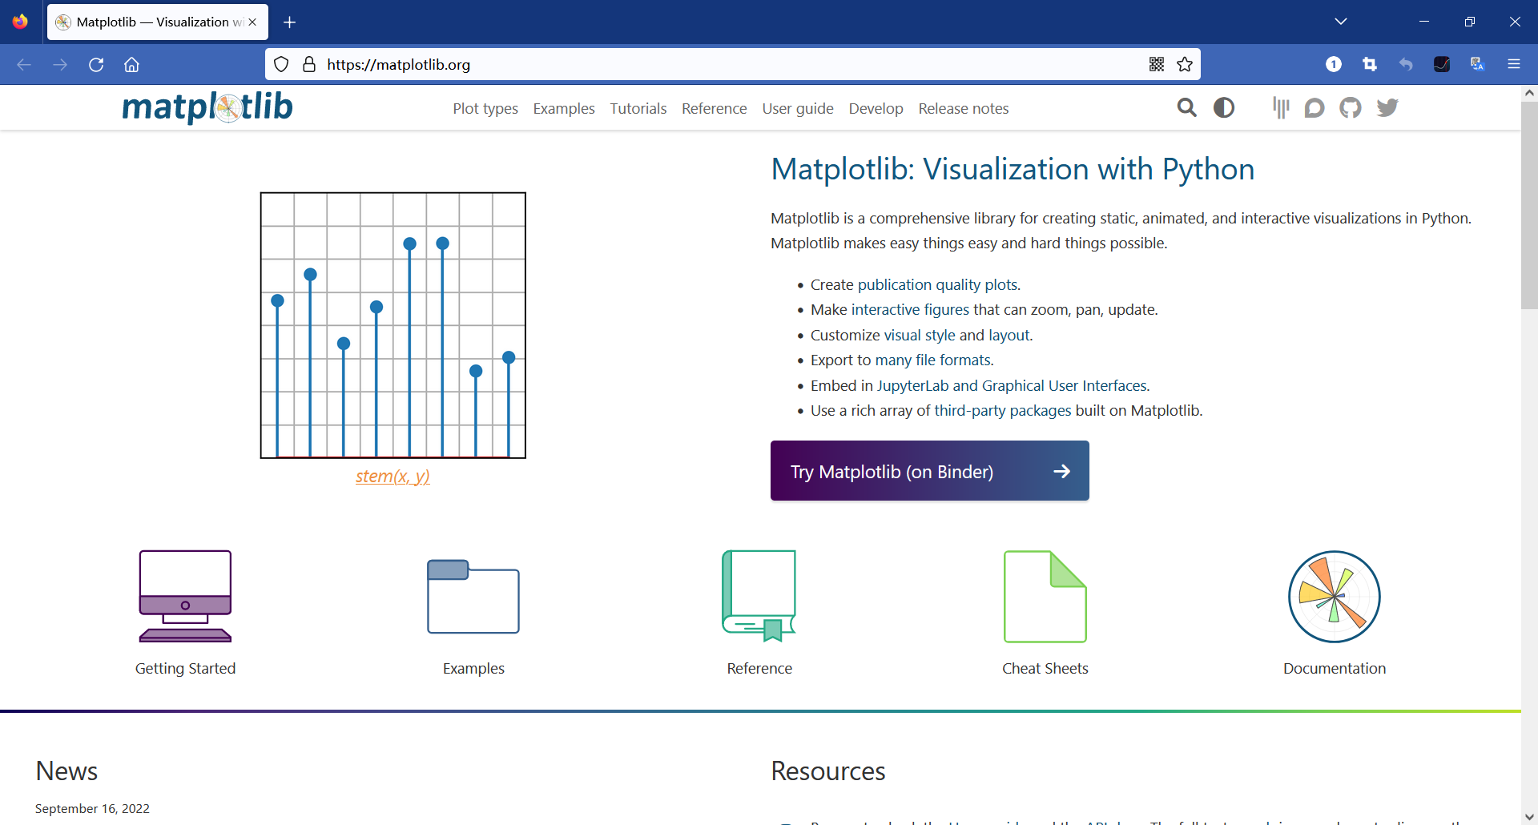This screenshot has height=825, width=1538.
Task: Reload the page with the refresh icon
Action: [96, 65]
